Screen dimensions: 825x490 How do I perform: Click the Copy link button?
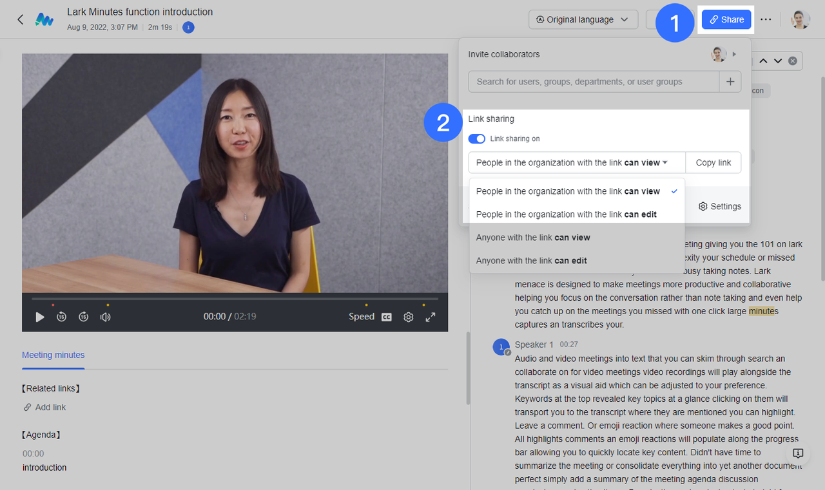click(x=713, y=163)
